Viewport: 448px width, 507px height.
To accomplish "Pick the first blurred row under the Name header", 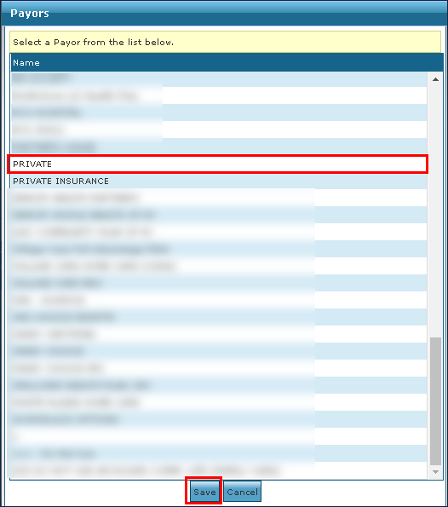I will point(218,78).
